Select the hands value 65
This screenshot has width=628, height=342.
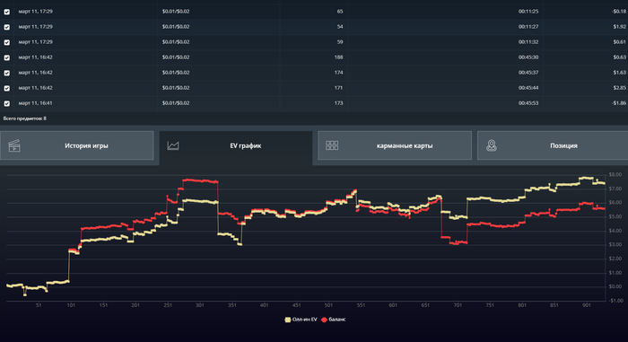(340, 12)
